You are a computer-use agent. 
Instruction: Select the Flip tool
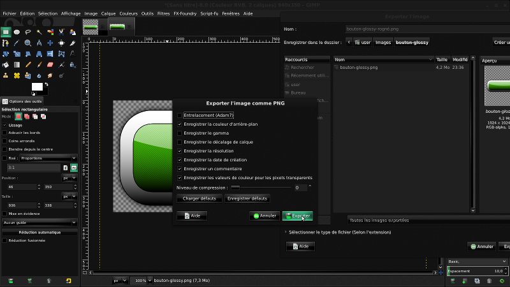(x=50, y=54)
